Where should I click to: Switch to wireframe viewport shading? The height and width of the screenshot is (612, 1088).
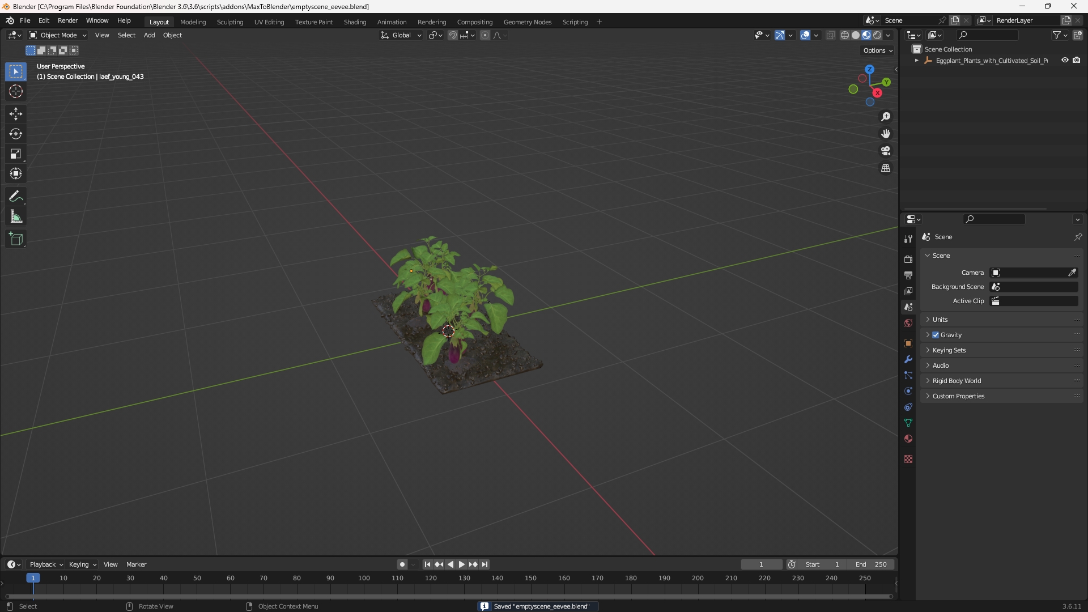coord(845,35)
